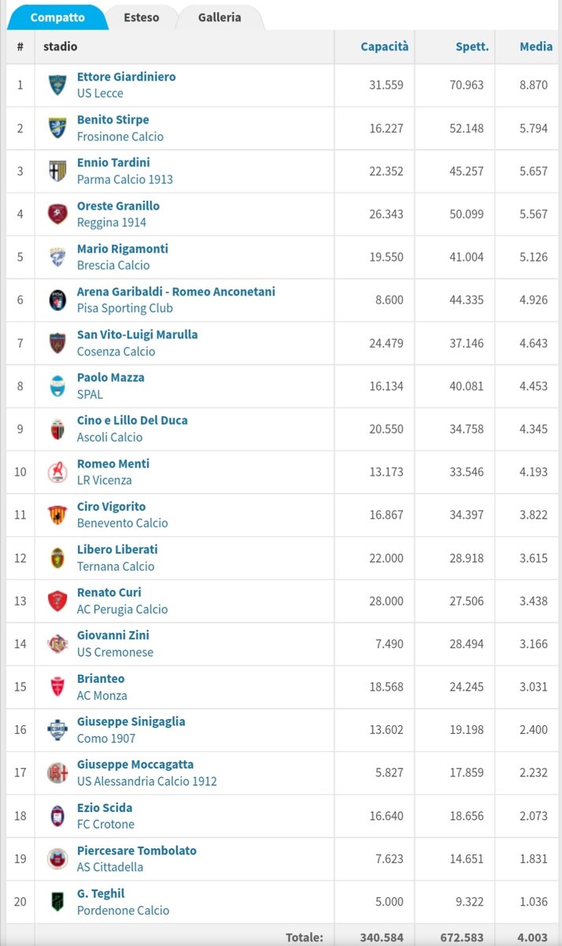The image size is (562, 946).
Task: Click the Benevento Calcio crest
Action: (x=57, y=515)
